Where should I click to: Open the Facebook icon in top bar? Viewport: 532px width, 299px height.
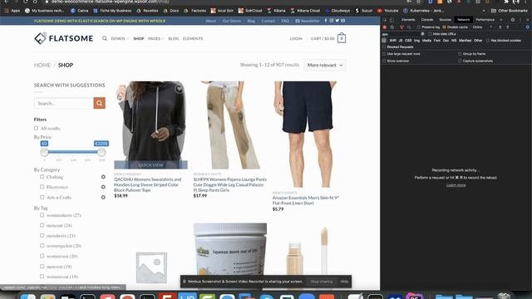[x=326, y=21]
